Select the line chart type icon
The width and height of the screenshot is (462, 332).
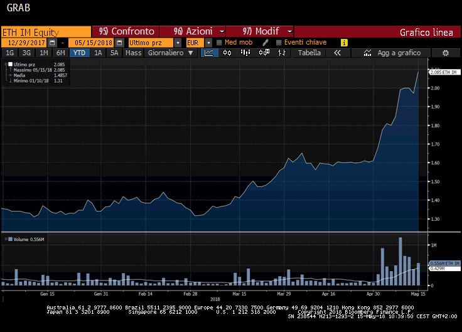tap(210, 53)
